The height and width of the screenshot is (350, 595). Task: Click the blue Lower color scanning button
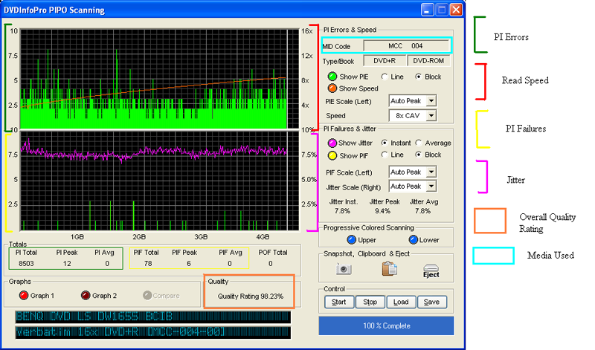[414, 240]
